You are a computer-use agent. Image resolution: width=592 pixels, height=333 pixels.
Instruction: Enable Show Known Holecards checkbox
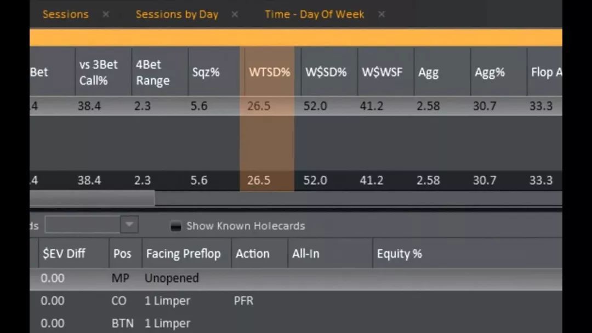click(x=176, y=226)
